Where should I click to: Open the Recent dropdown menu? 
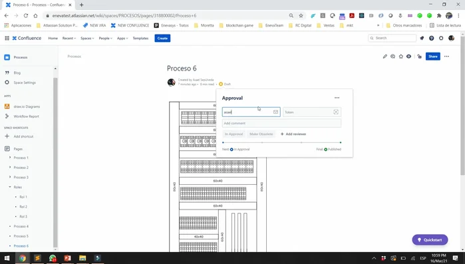pos(69,38)
